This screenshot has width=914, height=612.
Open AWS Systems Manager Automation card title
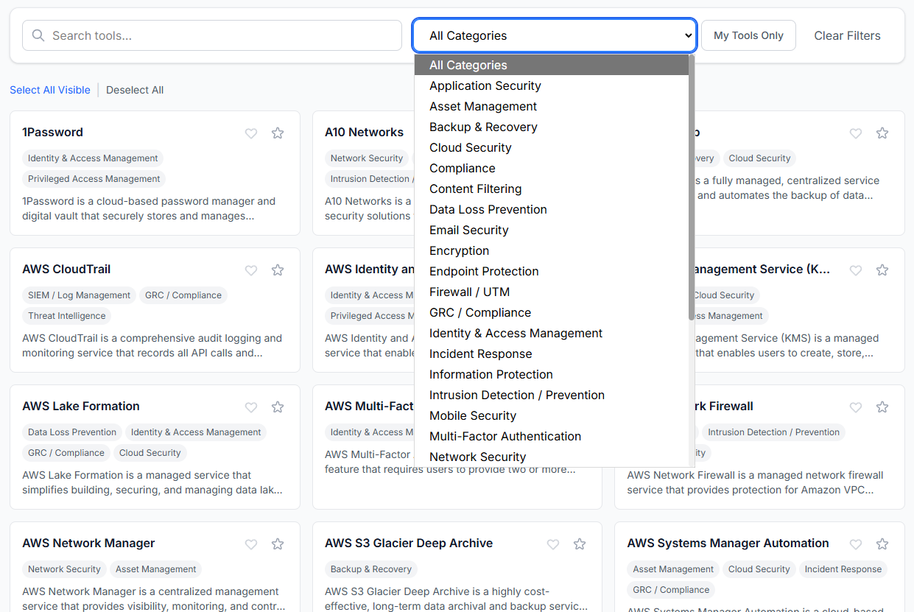pos(728,544)
